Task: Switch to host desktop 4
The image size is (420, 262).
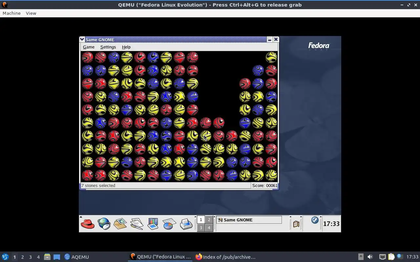Action: point(38,257)
